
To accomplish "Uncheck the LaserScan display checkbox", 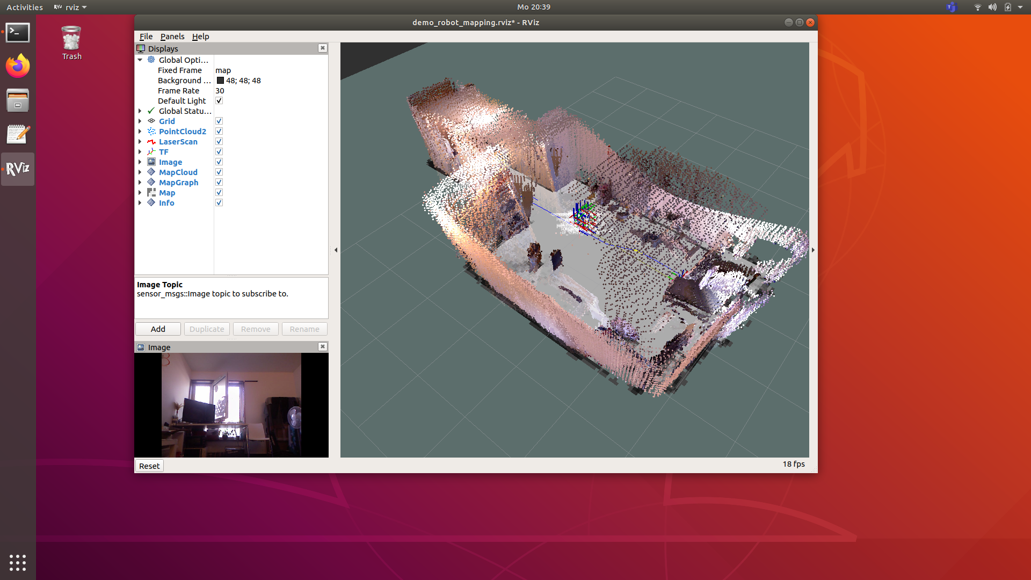I will 219,142.
